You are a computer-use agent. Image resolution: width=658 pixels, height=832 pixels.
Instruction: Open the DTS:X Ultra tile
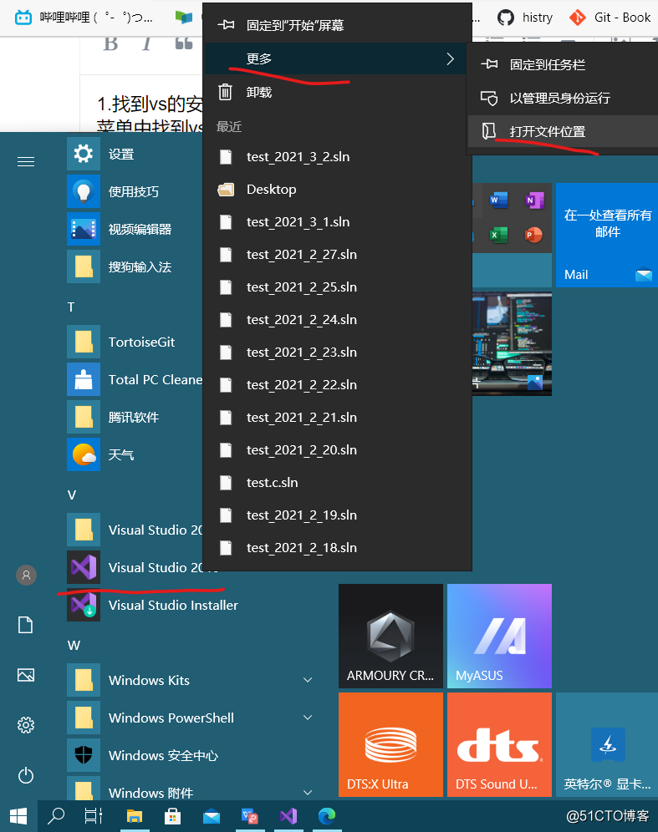390,744
